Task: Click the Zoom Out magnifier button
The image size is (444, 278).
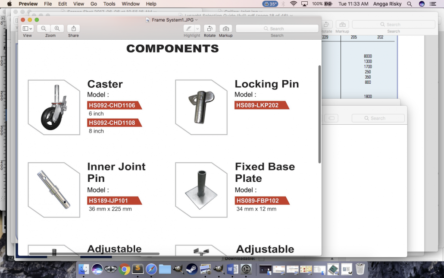Action: click(x=44, y=28)
